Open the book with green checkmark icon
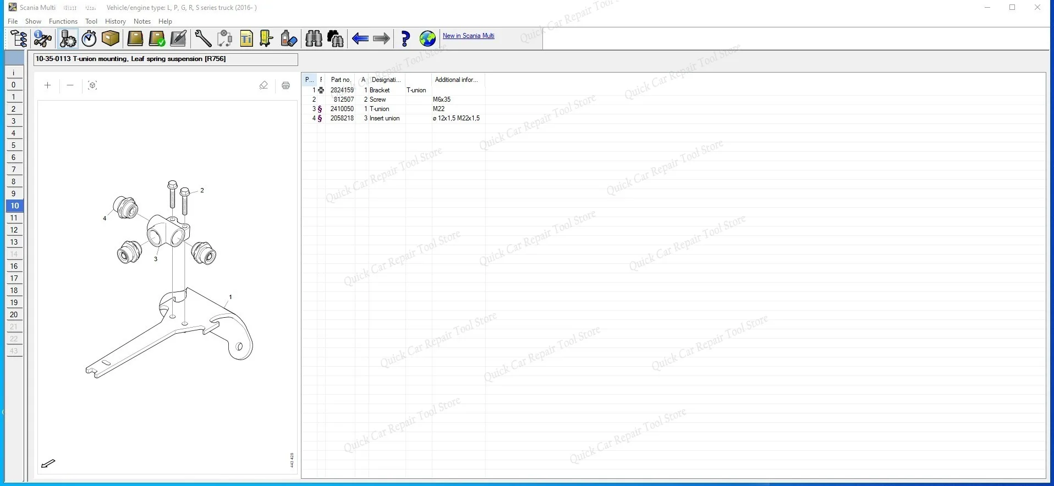The width and height of the screenshot is (1054, 486). pos(157,38)
